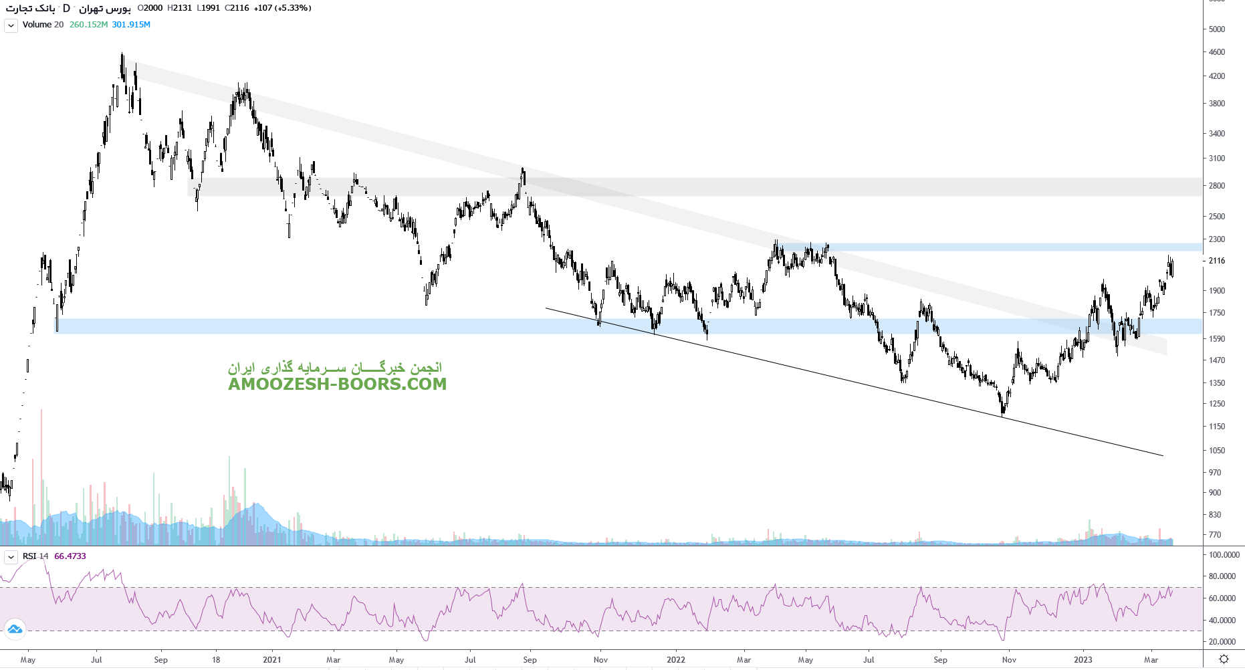Select the 2022 marker on time axis

pos(676,660)
